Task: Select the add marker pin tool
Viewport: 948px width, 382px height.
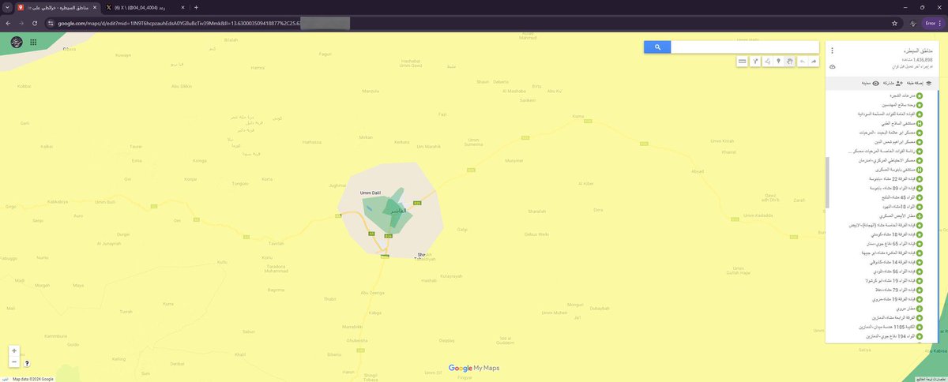Action: click(778, 61)
